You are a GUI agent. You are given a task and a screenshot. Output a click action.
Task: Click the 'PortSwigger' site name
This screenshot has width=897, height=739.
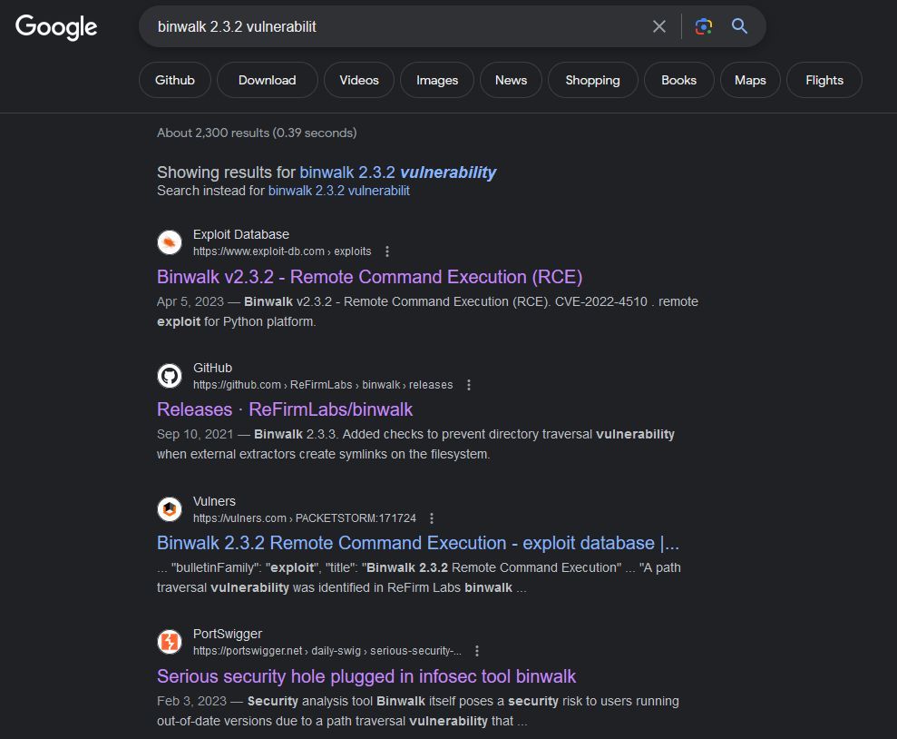tap(227, 635)
